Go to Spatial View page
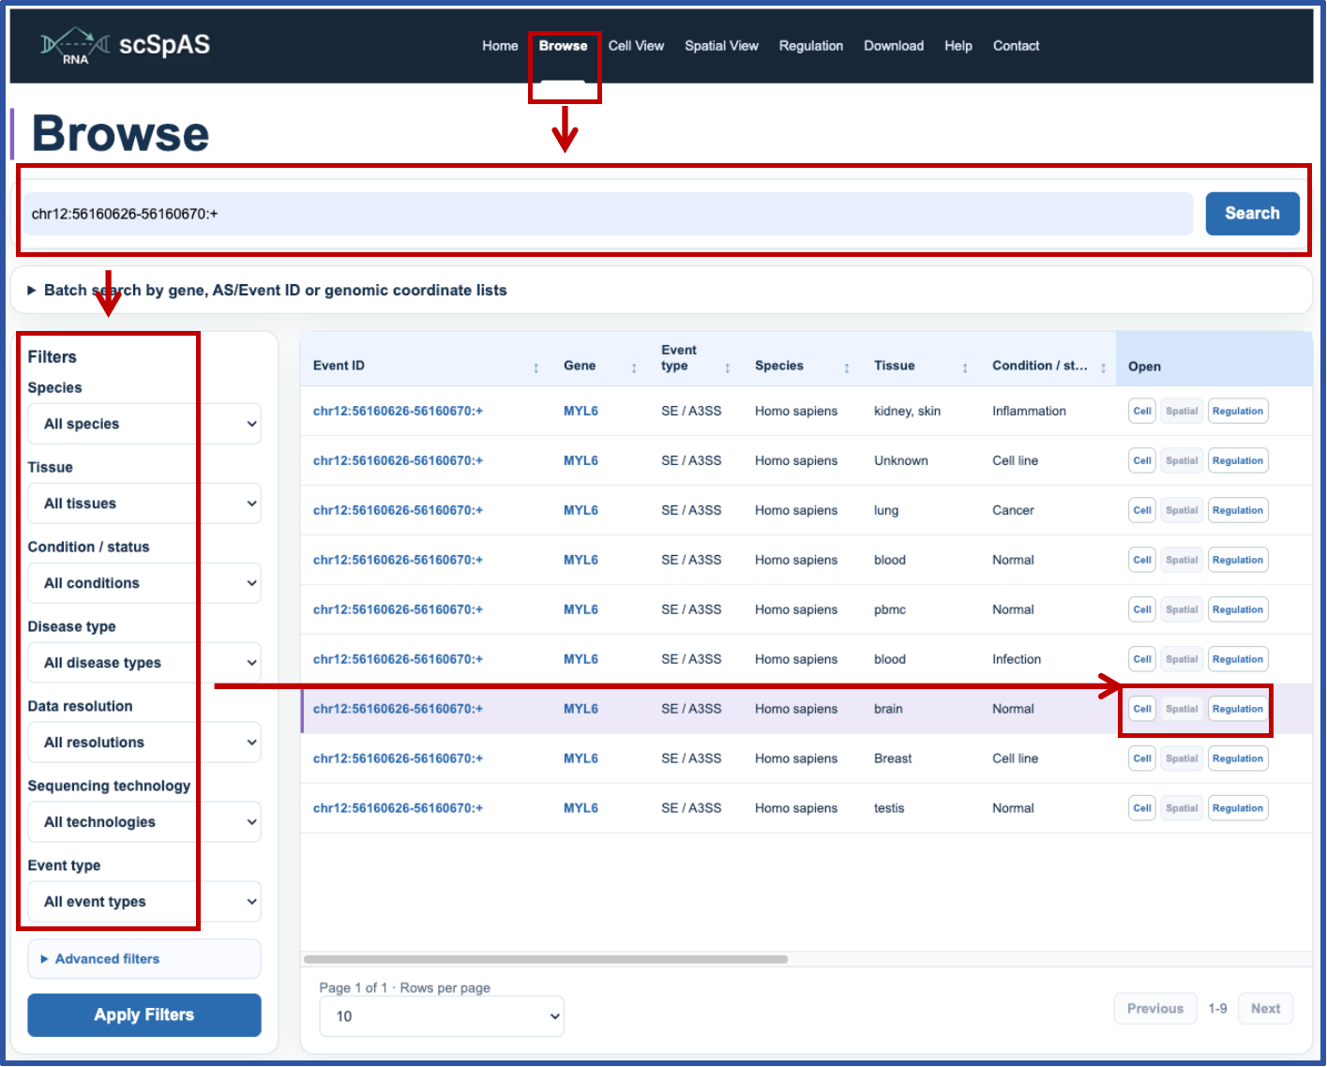 (721, 46)
